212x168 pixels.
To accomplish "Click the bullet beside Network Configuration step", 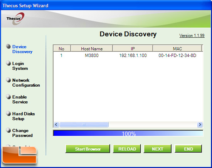I will coord(8,80).
